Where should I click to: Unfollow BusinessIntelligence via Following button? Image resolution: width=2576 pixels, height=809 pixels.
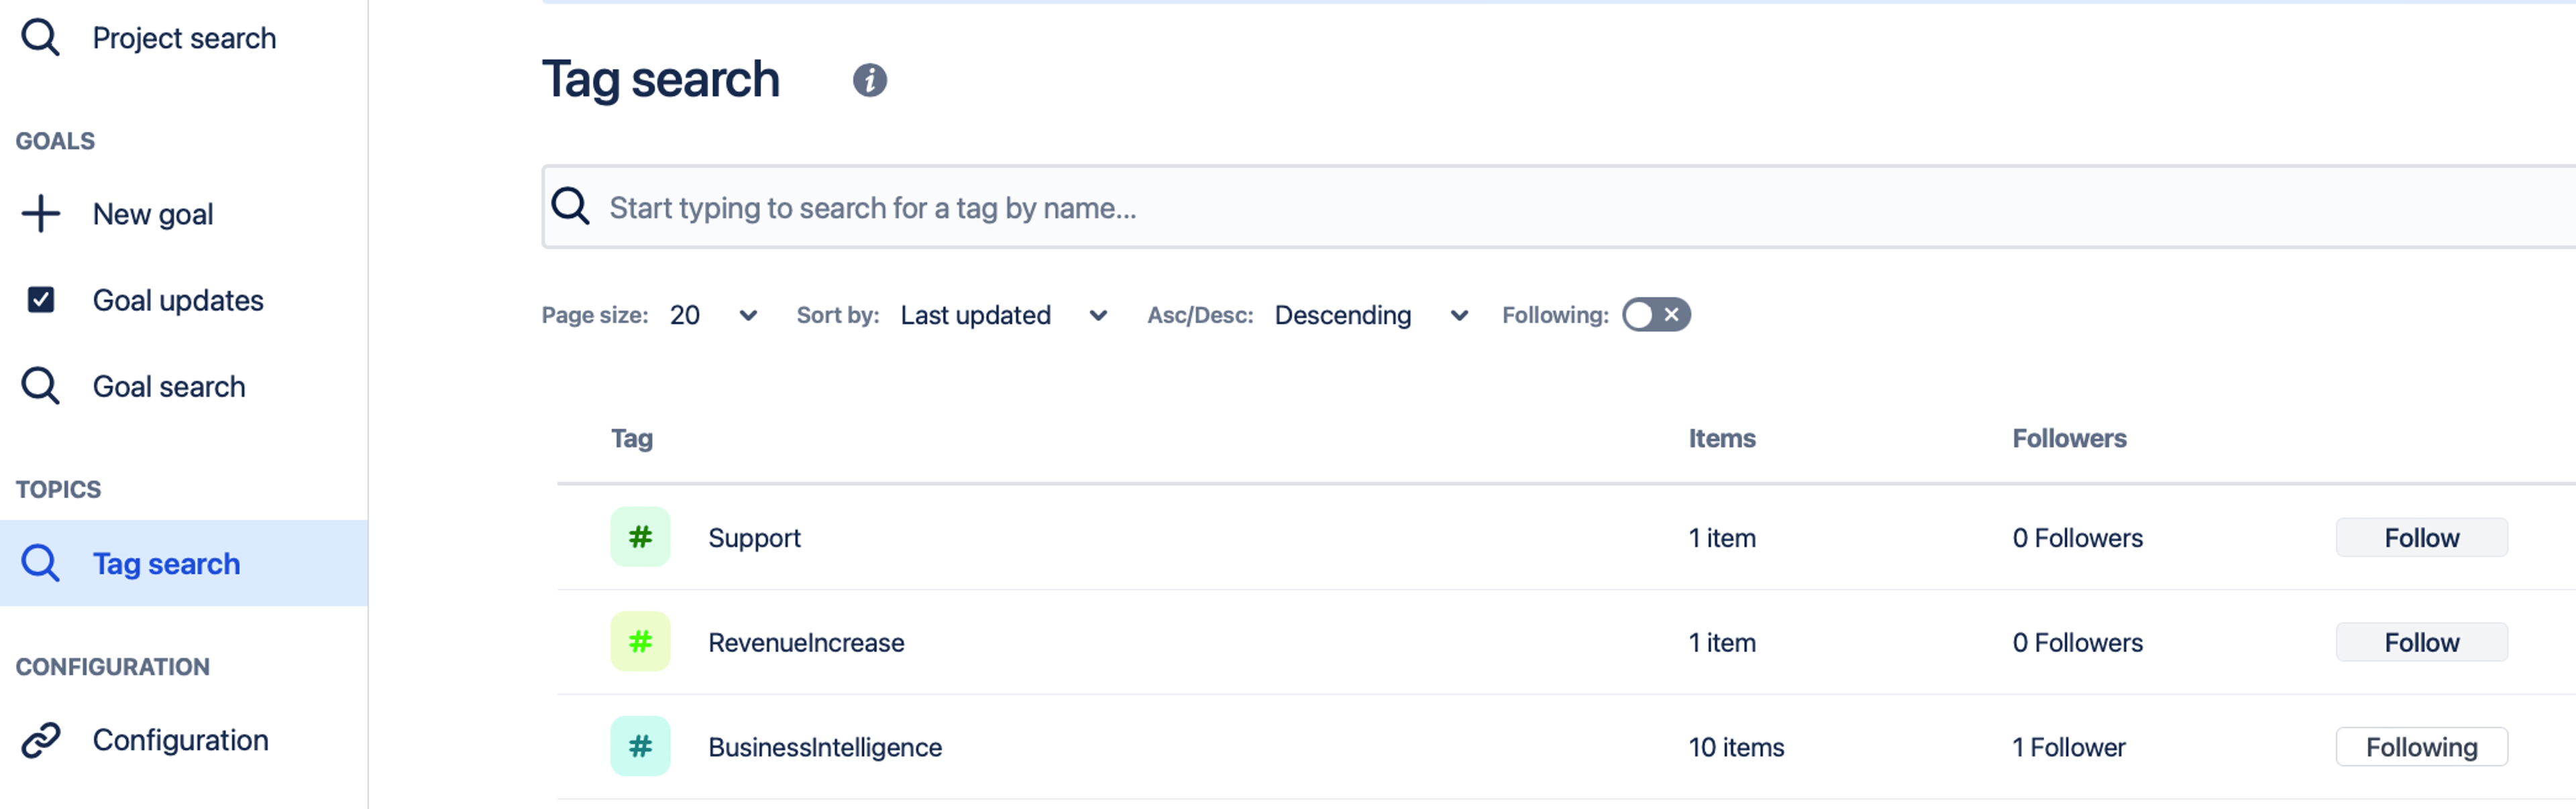pyautogui.click(x=2420, y=747)
